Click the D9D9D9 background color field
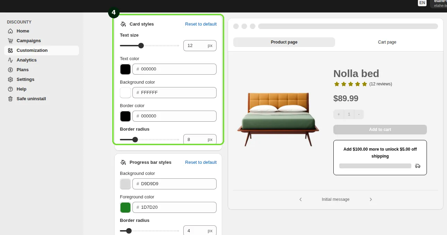The height and width of the screenshot is (235, 447). tap(174, 184)
